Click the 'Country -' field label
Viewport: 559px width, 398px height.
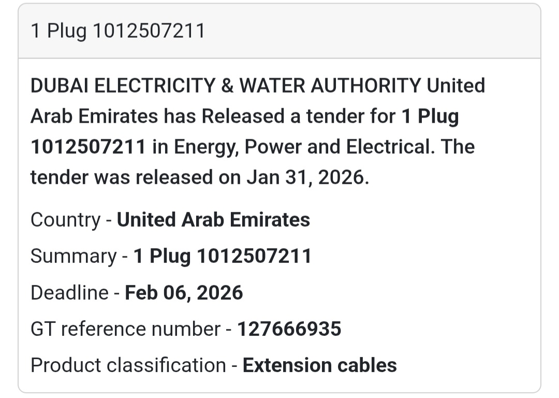(x=71, y=220)
